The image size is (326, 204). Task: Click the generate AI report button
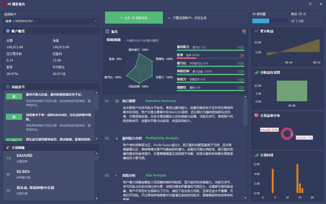134,18
